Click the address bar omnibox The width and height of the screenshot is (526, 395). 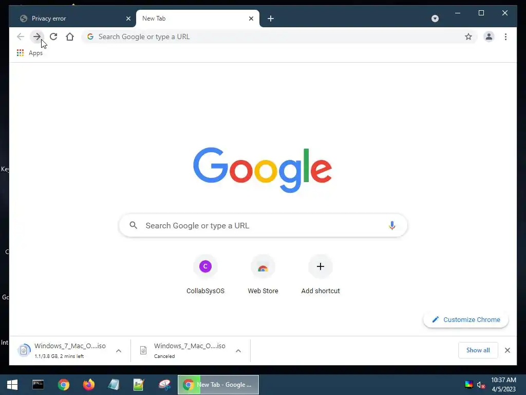(x=279, y=37)
